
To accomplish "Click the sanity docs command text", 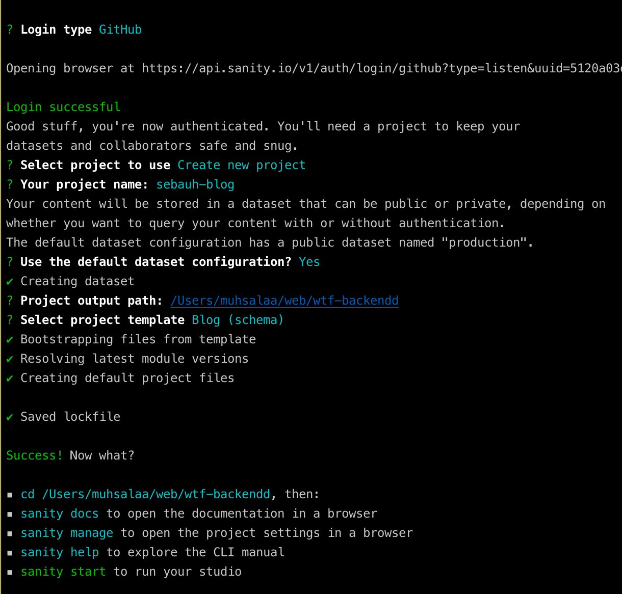I will (60, 514).
